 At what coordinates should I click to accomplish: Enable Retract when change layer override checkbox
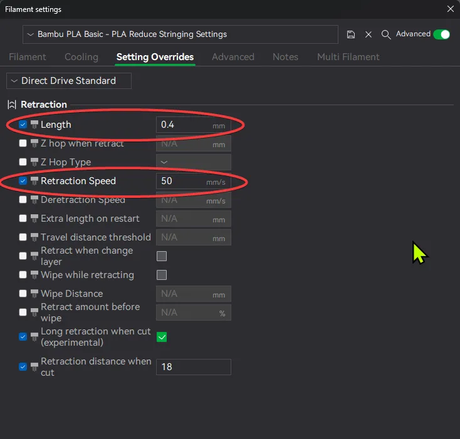pos(23,256)
